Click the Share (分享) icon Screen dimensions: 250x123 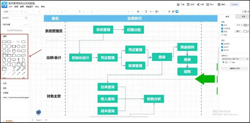(198, 5)
